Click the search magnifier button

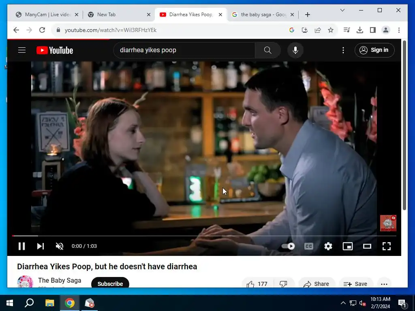pos(267,50)
